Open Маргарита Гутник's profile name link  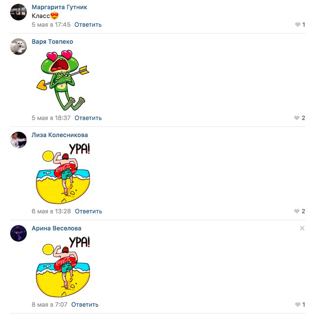click(59, 7)
